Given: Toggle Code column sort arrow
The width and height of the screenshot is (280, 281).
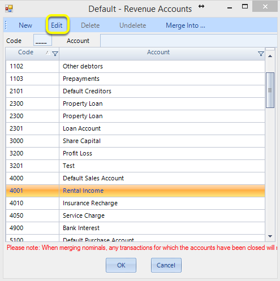Looking at the screenshot, I should 48,53.
